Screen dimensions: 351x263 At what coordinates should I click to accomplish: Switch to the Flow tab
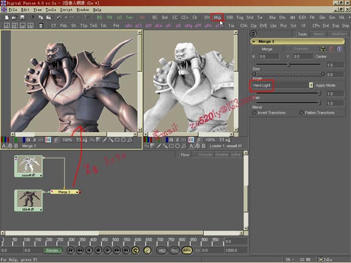pyautogui.click(x=185, y=155)
